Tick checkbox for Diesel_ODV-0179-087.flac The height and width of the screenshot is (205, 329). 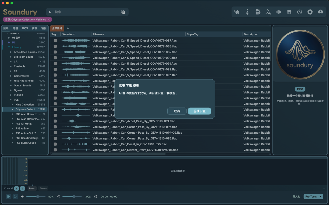point(55,40)
